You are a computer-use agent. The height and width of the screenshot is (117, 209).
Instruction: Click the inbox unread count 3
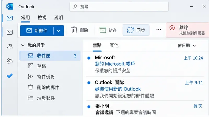(75, 56)
